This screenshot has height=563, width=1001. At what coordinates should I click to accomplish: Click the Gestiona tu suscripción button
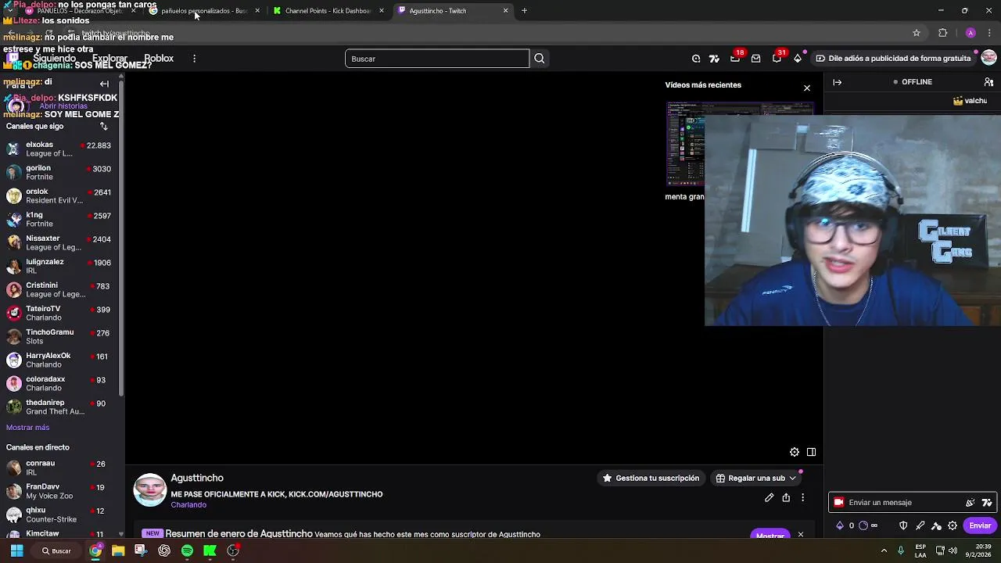tap(651, 478)
